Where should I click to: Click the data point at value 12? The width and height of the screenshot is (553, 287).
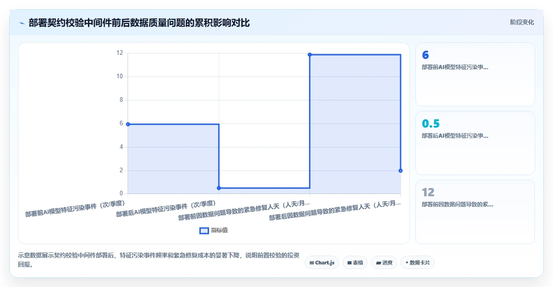(x=310, y=54)
